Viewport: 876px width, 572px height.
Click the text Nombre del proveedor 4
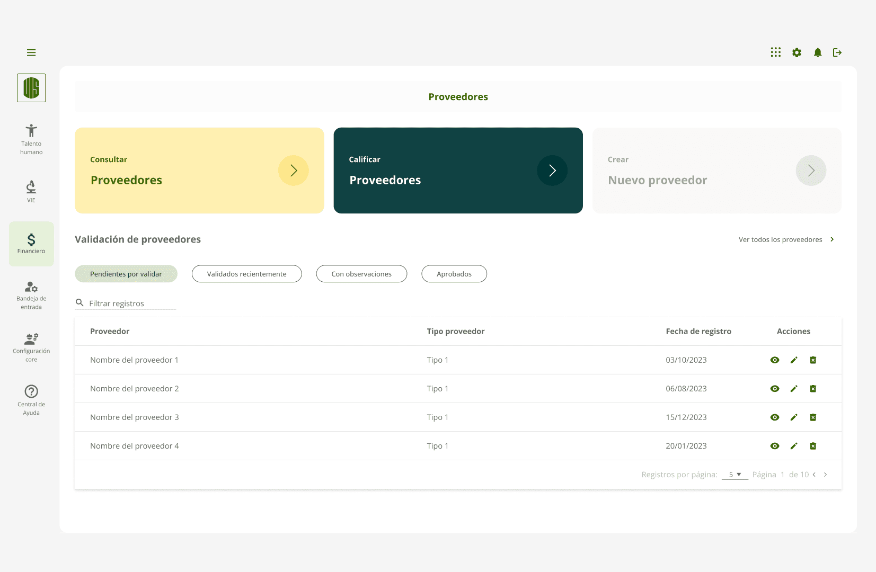(x=135, y=446)
